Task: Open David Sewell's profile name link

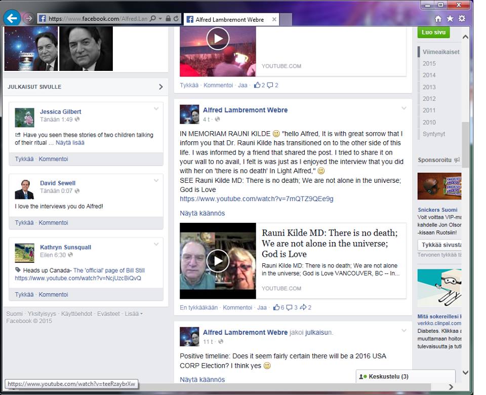Action: tap(58, 183)
